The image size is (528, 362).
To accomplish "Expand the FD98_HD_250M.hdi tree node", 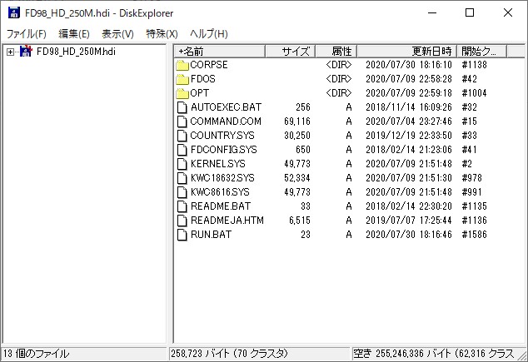I will click(11, 52).
